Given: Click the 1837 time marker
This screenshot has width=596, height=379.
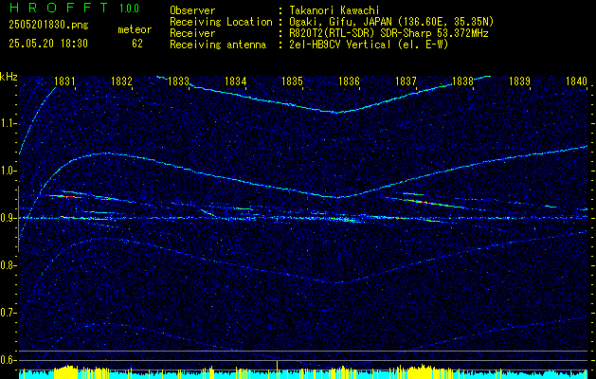Looking at the screenshot, I should (x=406, y=81).
